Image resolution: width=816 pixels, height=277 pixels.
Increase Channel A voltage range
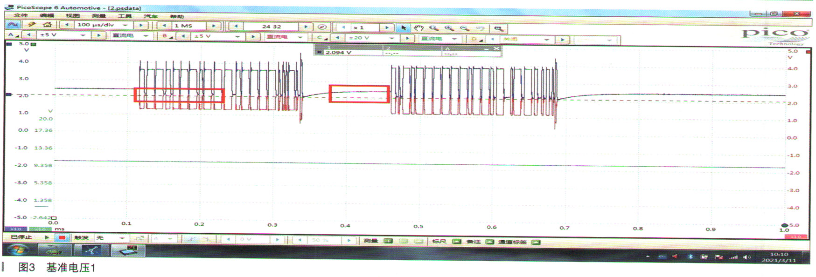coord(98,35)
